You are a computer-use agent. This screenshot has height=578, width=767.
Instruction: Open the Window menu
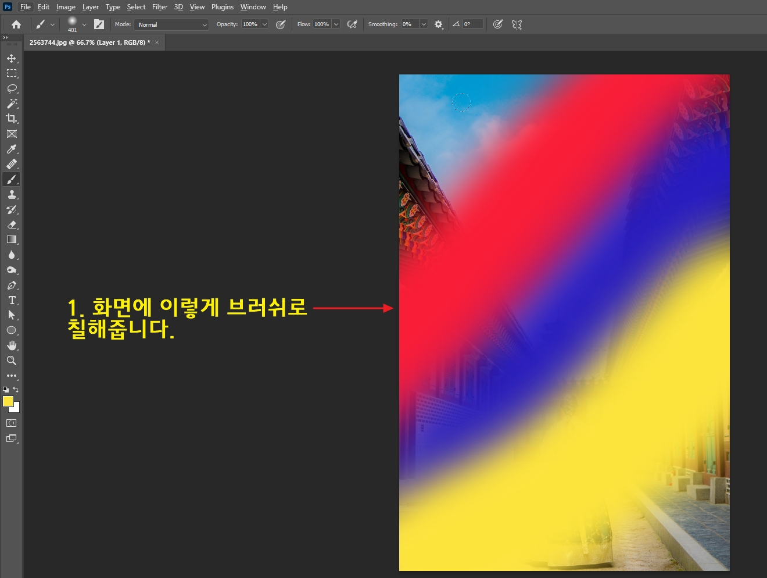point(253,7)
